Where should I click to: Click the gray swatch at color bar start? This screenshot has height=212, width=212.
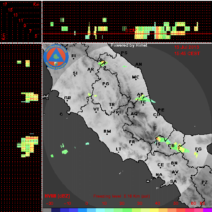(x=47, y=210)
